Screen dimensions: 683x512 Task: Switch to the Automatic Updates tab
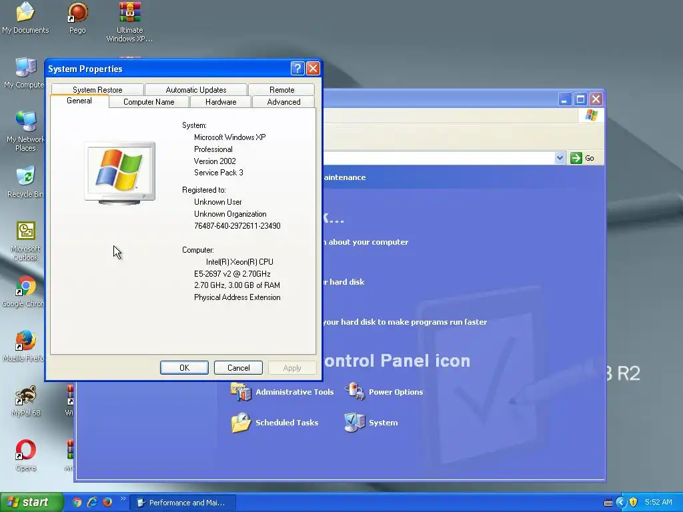196,90
